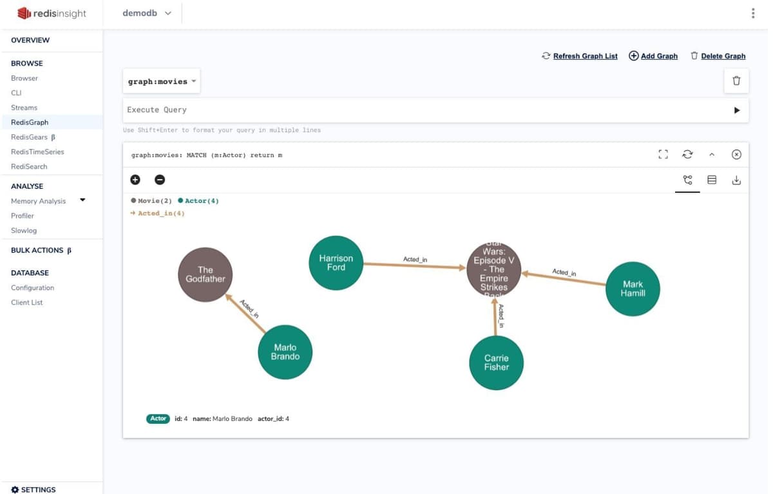Zoom in the graph with plus icon
The image size is (773, 494).
coord(135,180)
